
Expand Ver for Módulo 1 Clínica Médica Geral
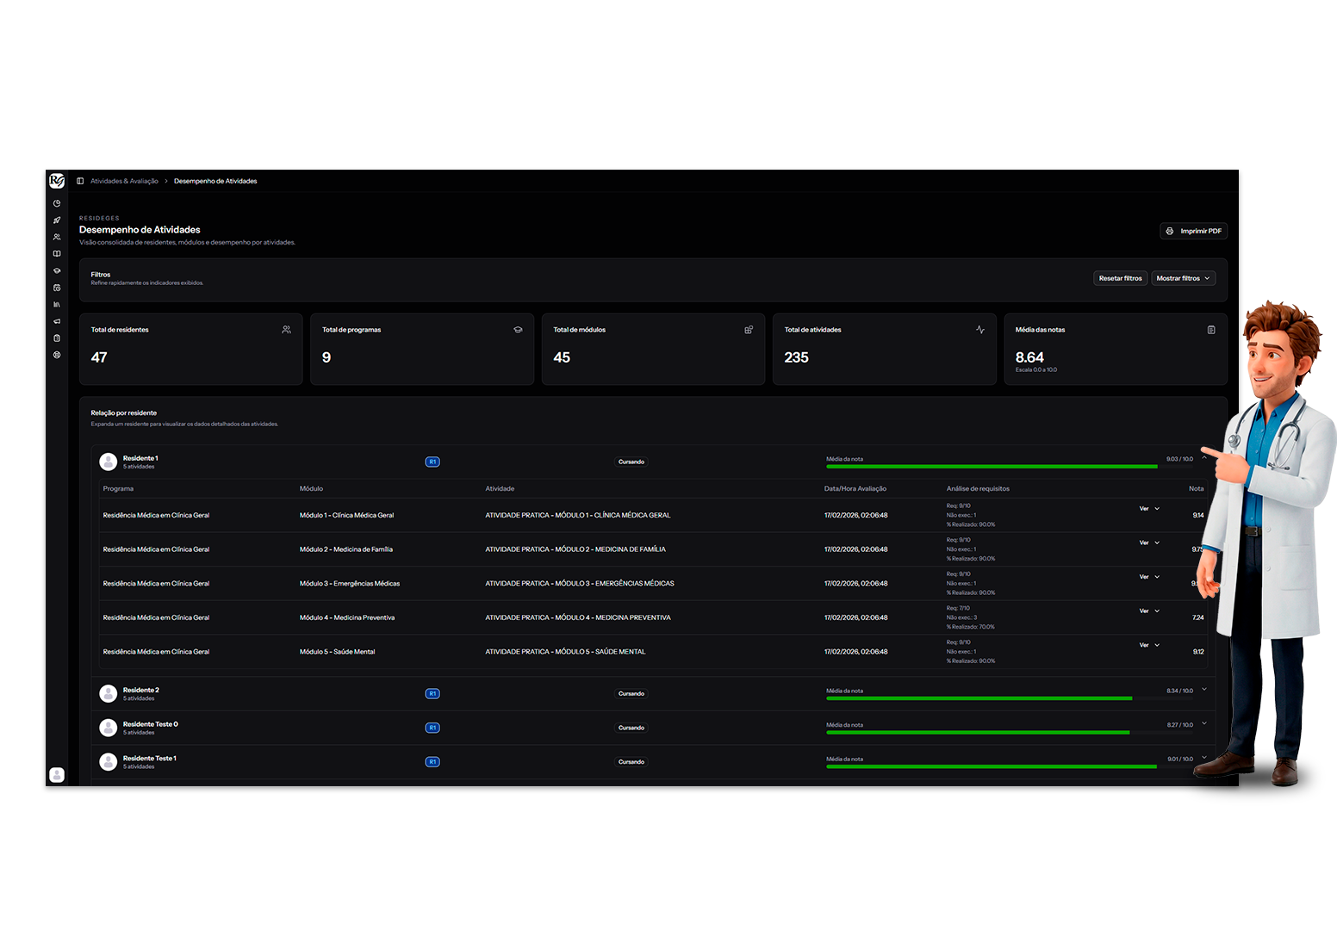coord(1149,509)
